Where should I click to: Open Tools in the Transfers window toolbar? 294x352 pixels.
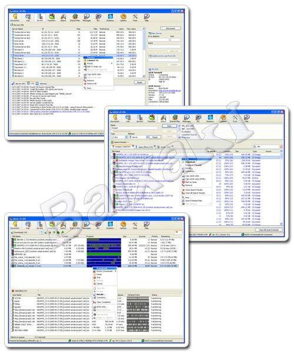pyautogui.click(x=135, y=225)
